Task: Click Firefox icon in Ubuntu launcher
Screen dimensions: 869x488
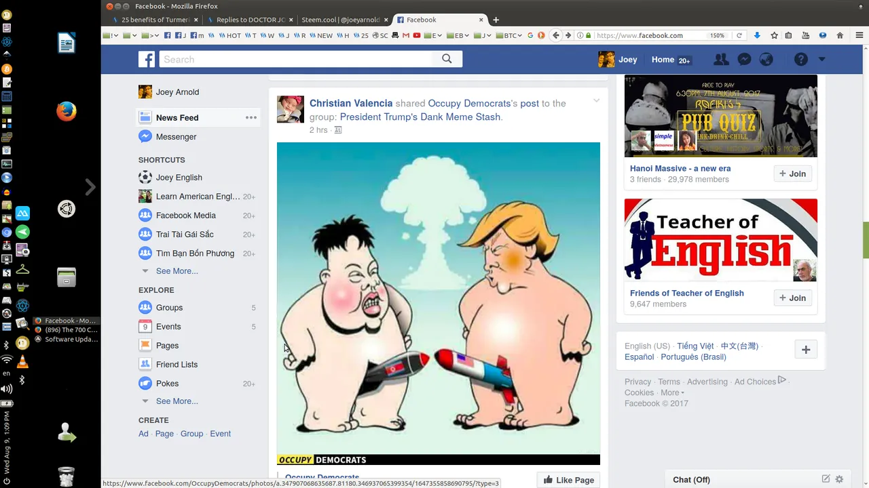Action: tap(66, 111)
